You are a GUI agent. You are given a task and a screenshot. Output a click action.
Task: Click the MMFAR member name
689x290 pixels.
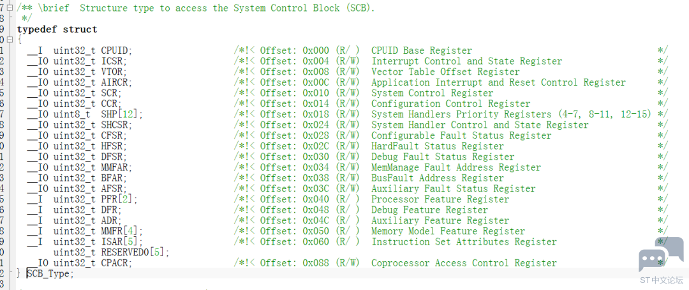click(115, 167)
